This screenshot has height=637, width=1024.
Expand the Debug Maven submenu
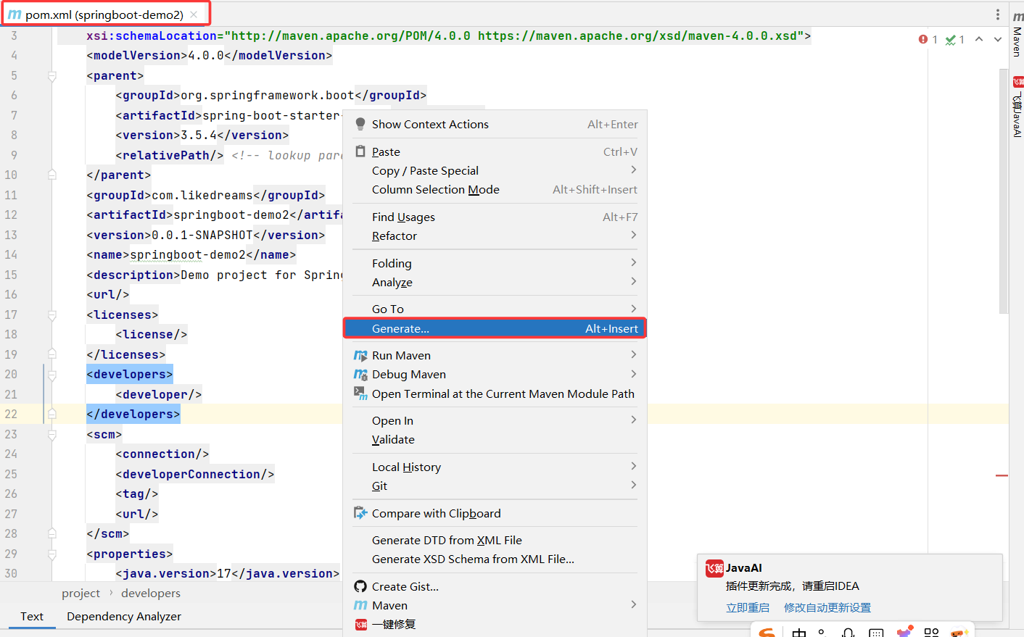495,374
